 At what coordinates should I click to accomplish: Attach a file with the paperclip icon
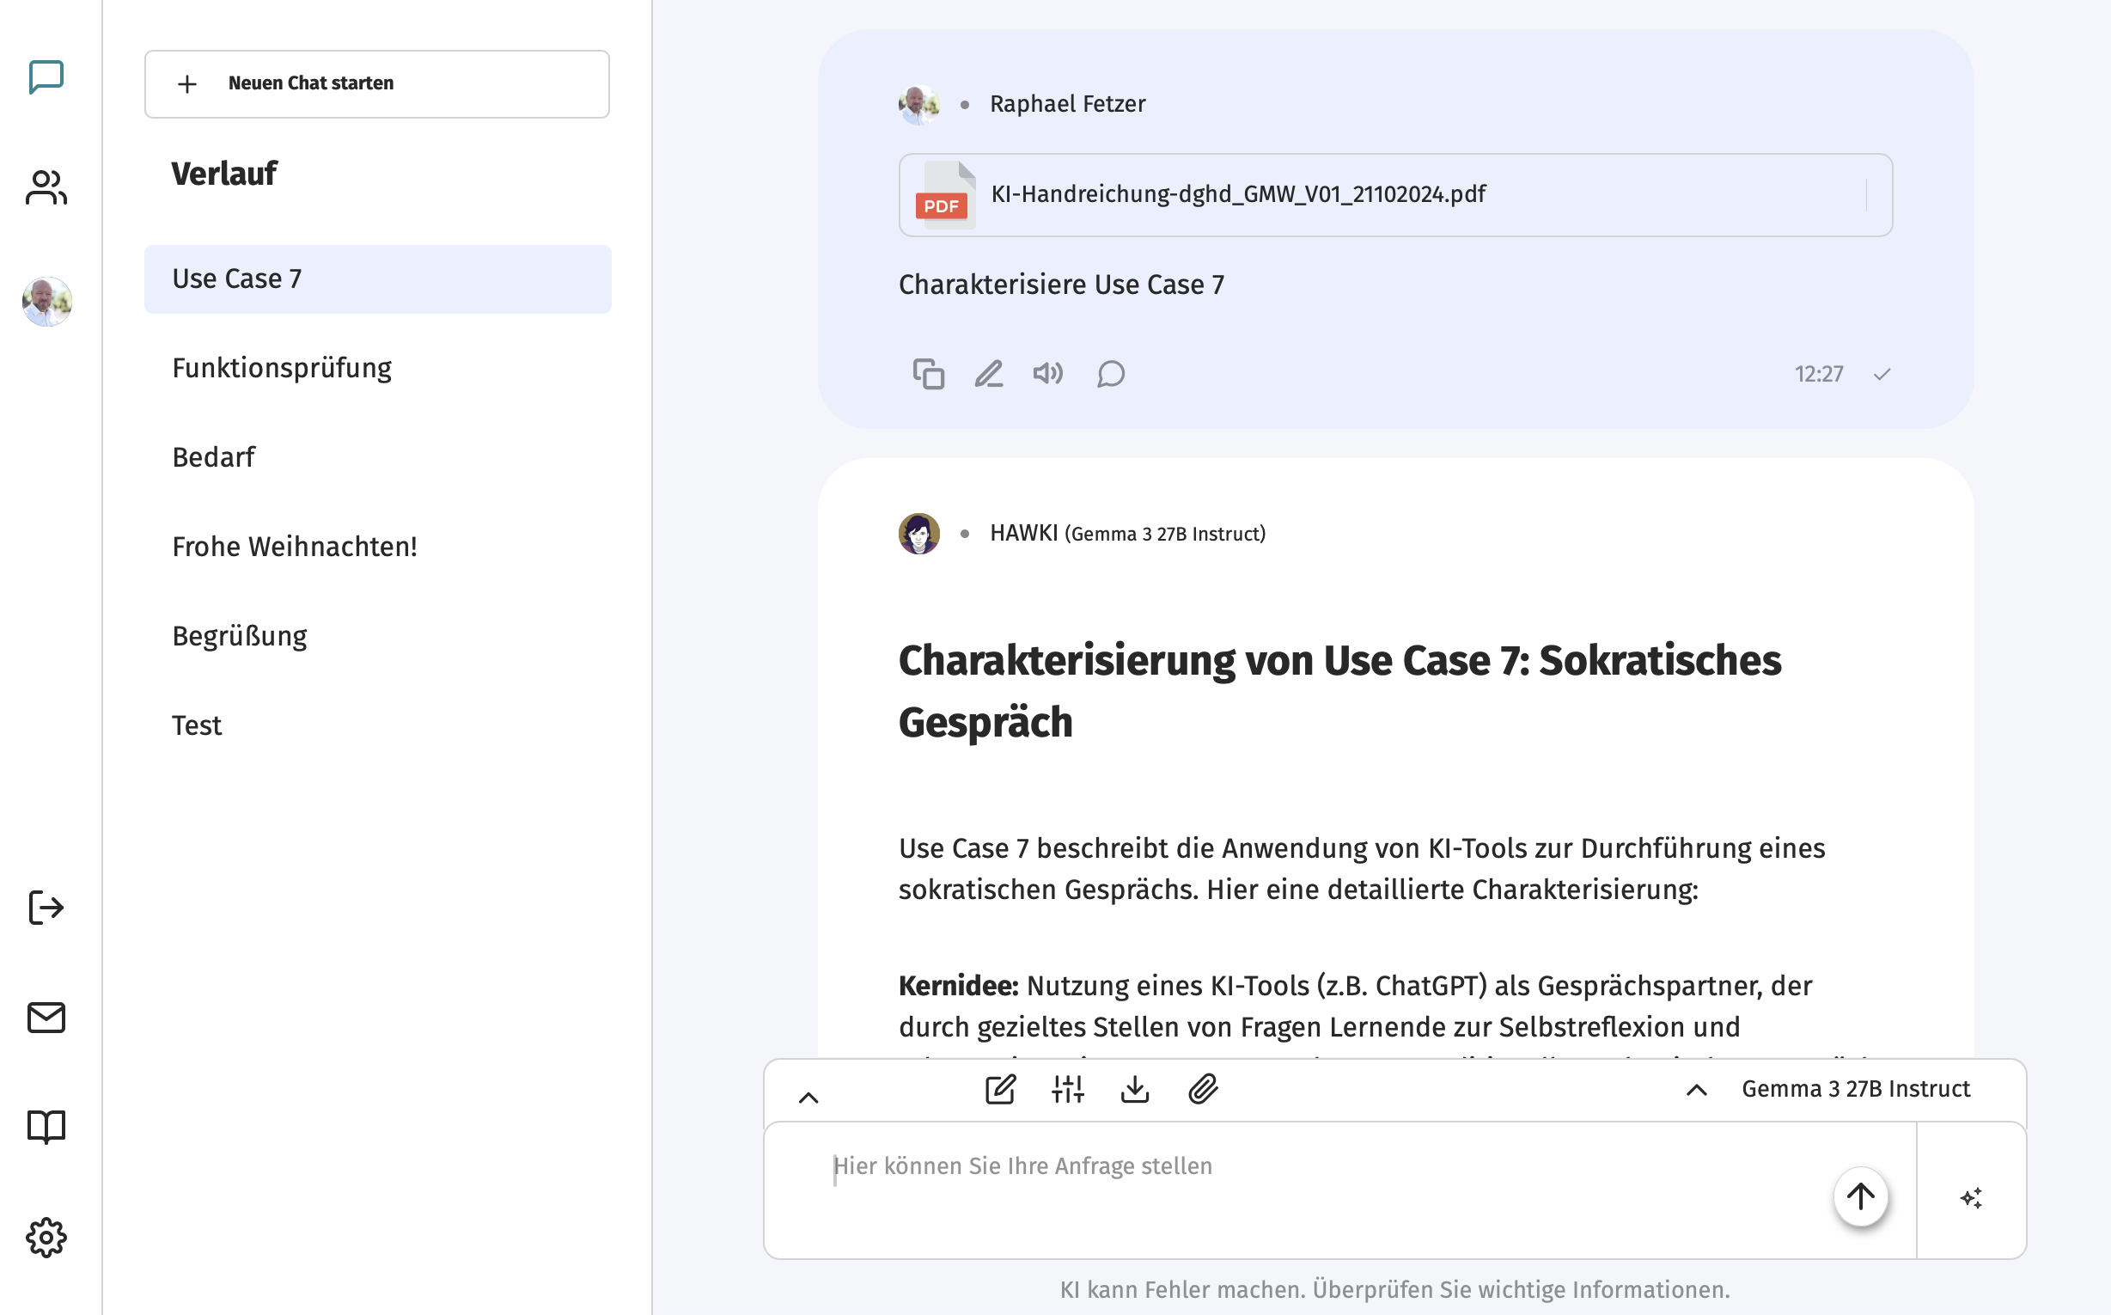(1203, 1089)
